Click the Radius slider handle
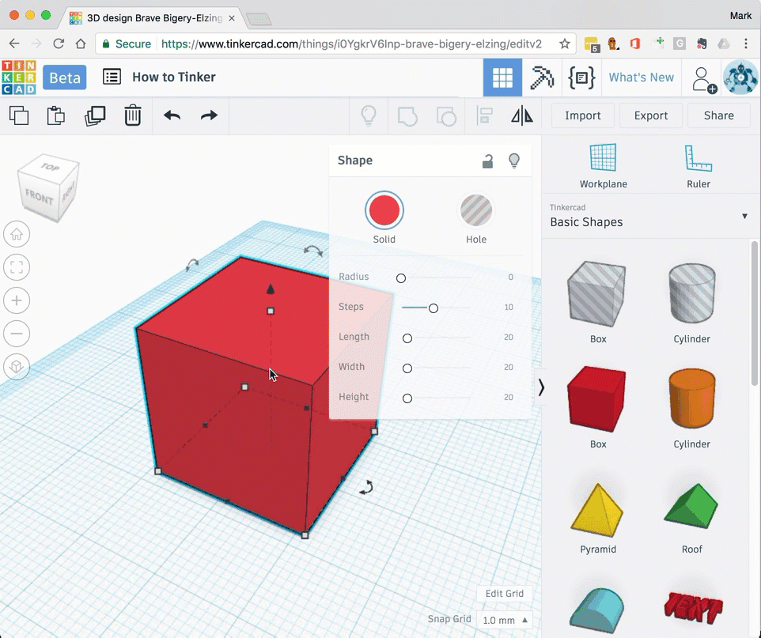This screenshot has height=638, width=761. (x=401, y=278)
